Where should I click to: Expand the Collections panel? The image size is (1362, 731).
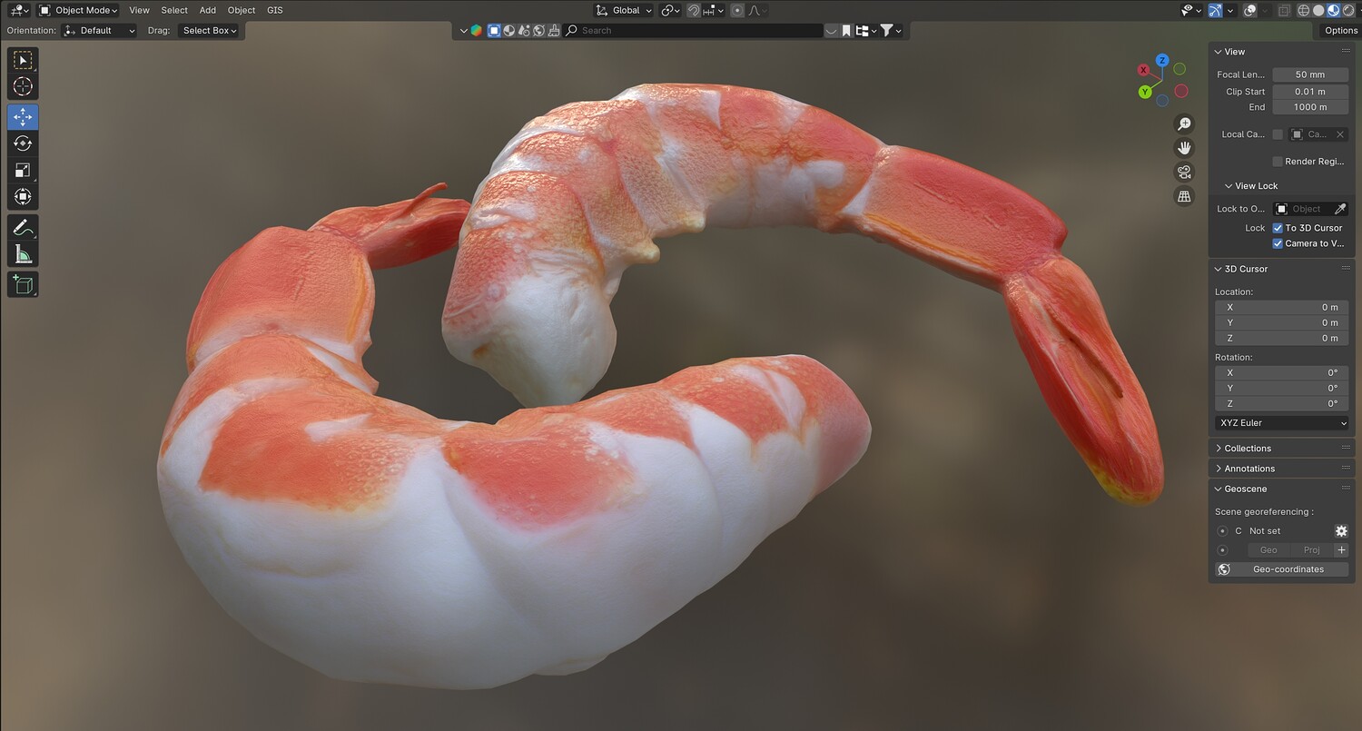coord(1247,449)
